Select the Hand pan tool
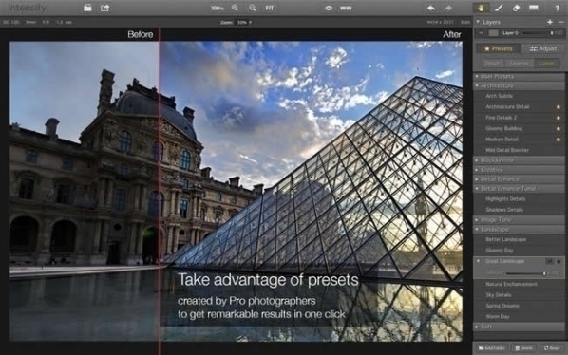This screenshot has width=568, height=355. 481,8
